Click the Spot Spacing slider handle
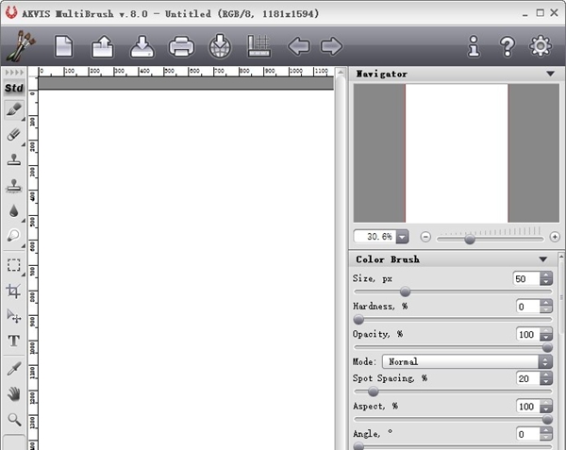Image resolution: width=566 pixels, height=450 pixels. 374,392
